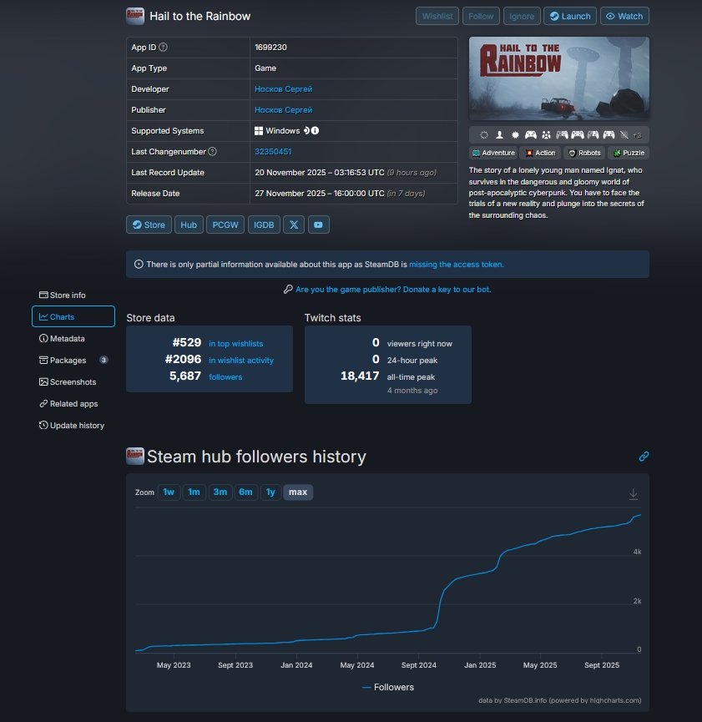Click the Adventure tag
This screenshot has width=702, height=722.
(x=493, y=153)
